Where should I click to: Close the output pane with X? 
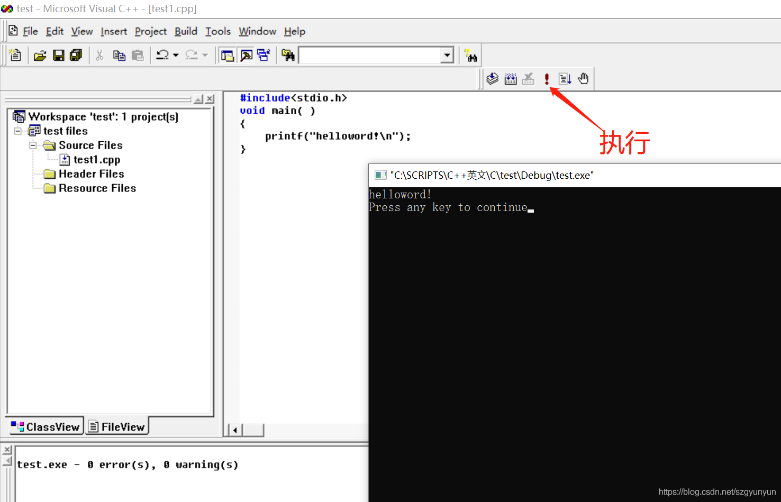pyautogui.click(x=7, y=450)
